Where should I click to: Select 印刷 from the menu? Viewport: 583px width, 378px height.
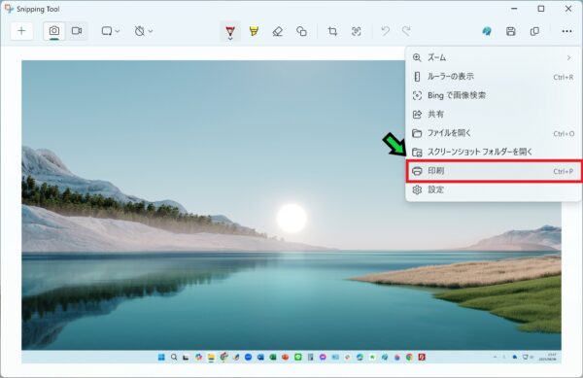(494, 171)
